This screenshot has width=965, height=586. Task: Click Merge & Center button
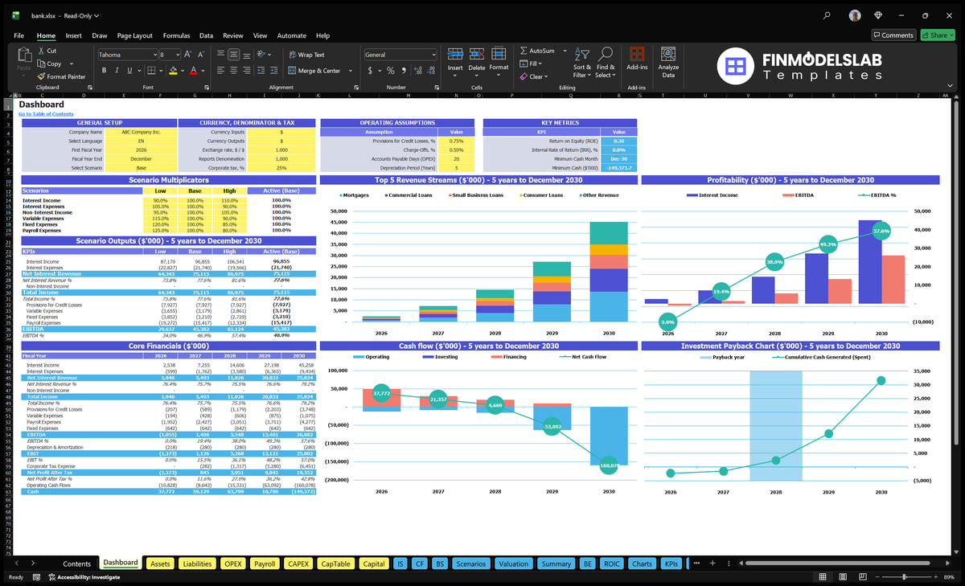coord(314,71)
